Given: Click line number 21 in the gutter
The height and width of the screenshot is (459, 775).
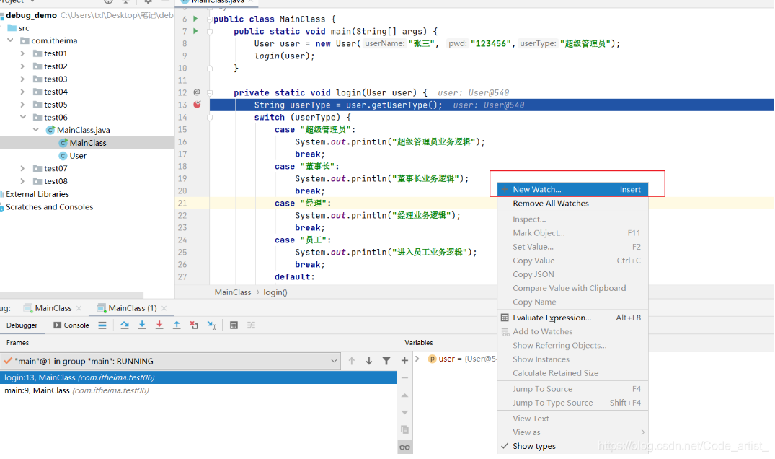Looking at the screenshot, I should click(182, 204).
